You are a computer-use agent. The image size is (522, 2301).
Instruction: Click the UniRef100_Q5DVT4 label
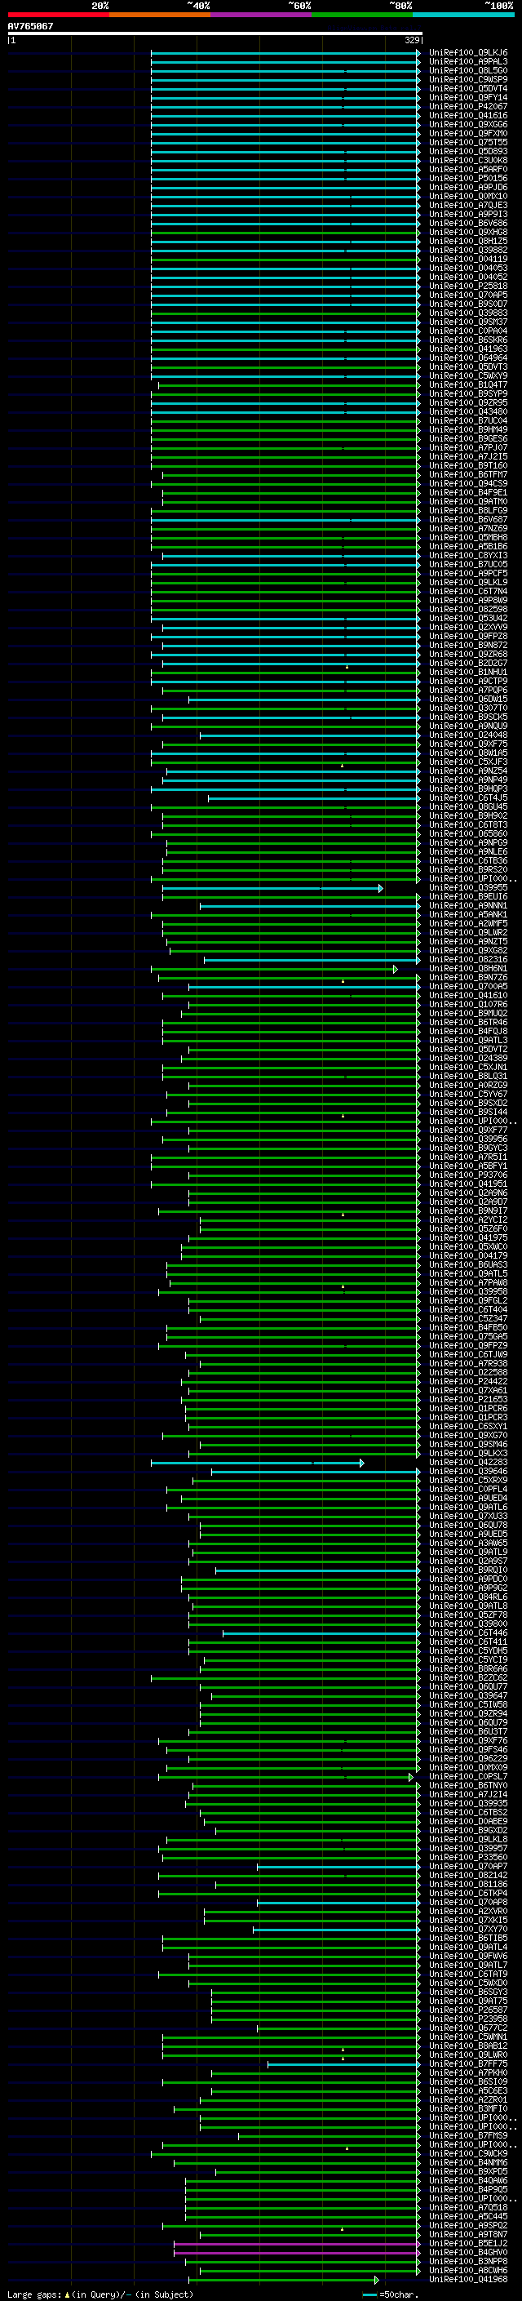pos(467,88)
